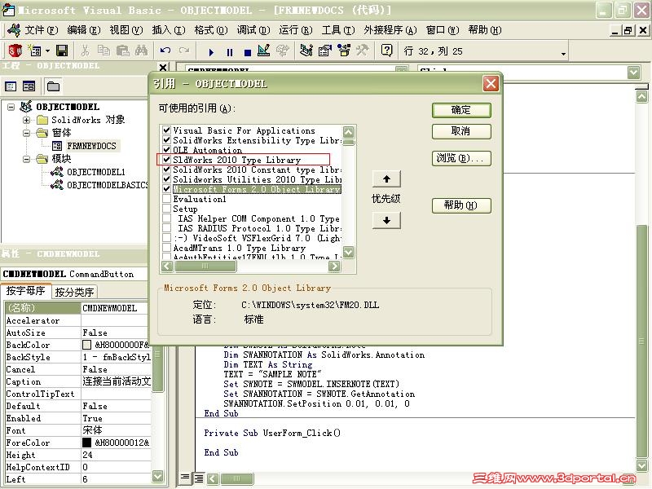Click 帮助(H) button in references dialog

[461, 205]
